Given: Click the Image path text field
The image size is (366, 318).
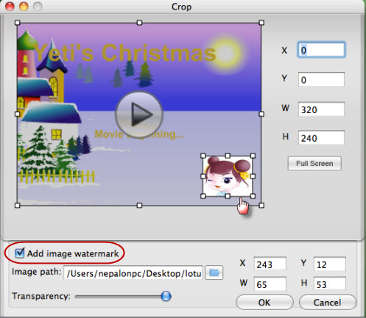Looking at the screenshot, I should tap(133, 273).
